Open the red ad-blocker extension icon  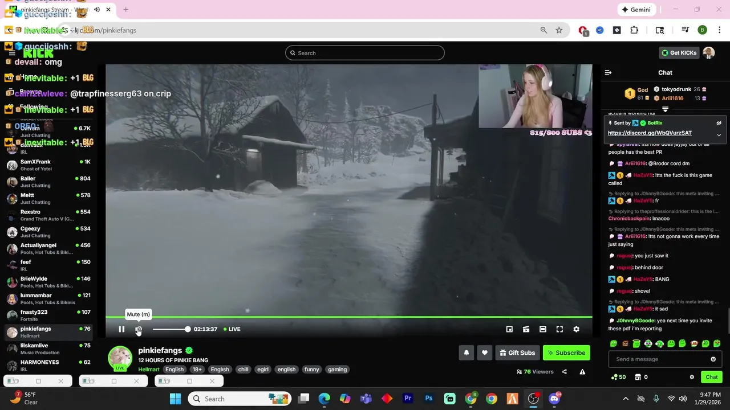coord(582,30)
